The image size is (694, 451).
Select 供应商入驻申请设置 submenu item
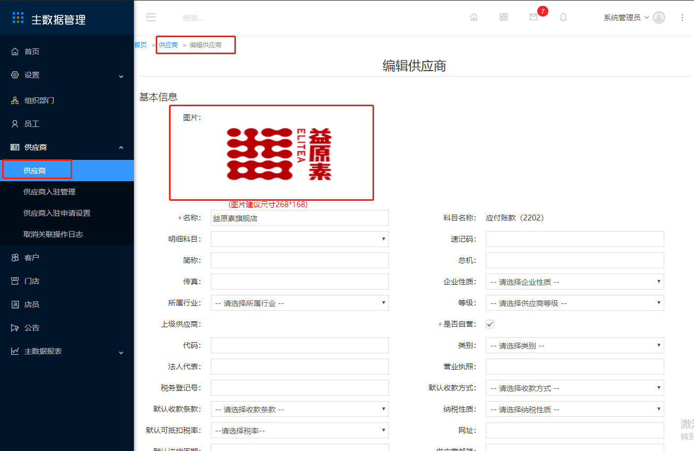pos(67,213)
